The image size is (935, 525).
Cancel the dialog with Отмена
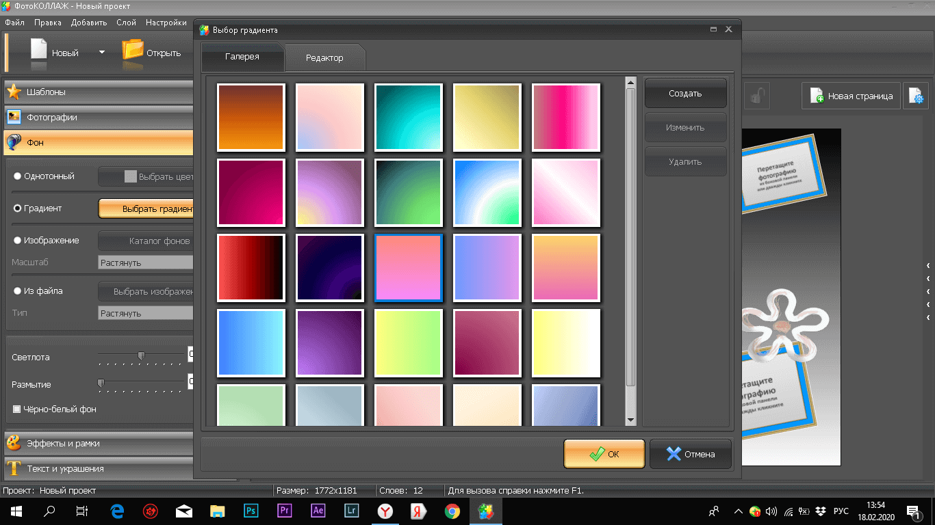point(691,454)
